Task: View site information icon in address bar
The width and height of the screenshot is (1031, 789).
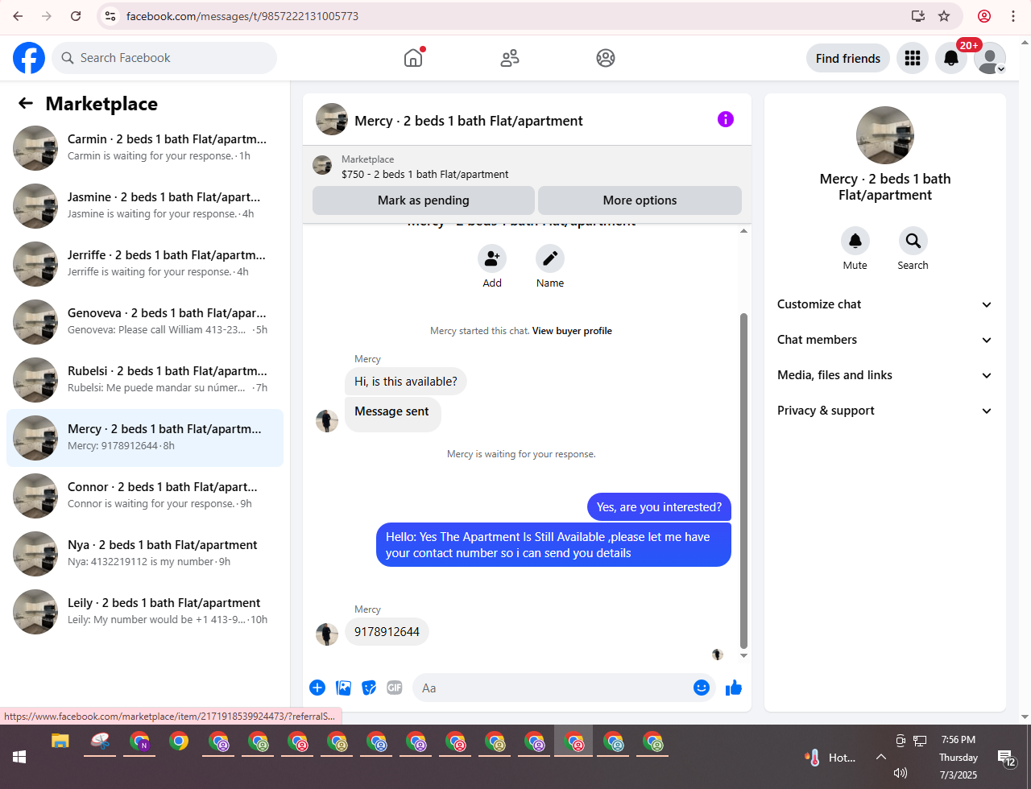Action: [x=111, y=16]
